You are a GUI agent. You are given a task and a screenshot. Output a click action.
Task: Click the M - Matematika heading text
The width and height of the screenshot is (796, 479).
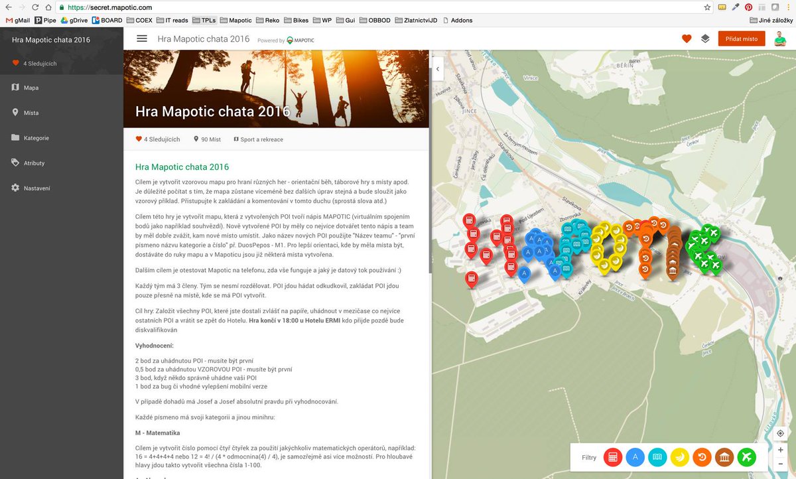tap(157, 433)
